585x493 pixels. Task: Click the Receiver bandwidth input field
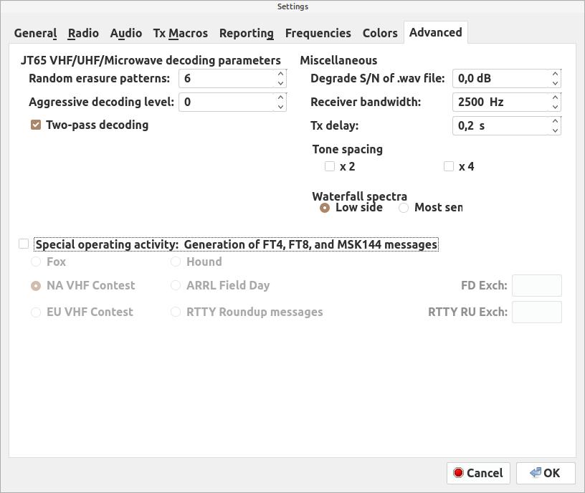click(501, 102)
